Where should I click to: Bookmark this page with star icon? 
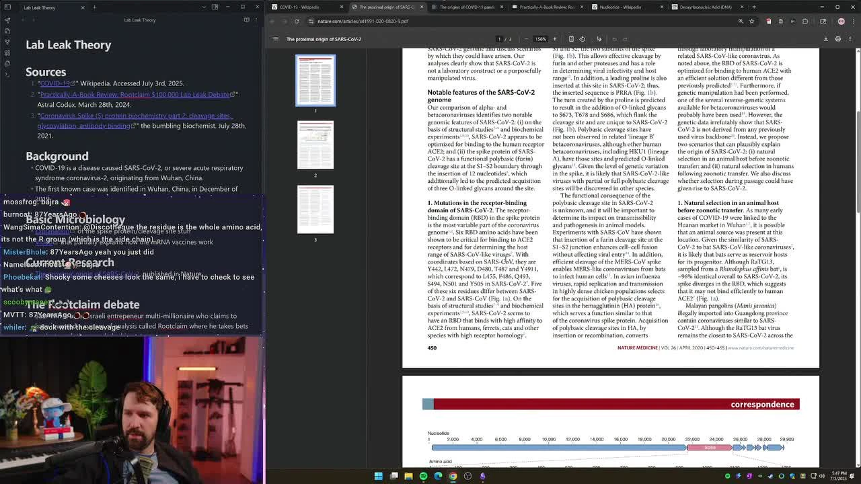coord(752,21)
